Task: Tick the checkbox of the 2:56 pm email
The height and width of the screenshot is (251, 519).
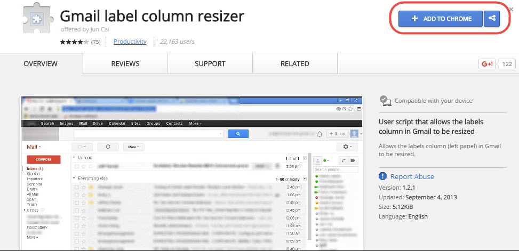Action: click(76, 166)
